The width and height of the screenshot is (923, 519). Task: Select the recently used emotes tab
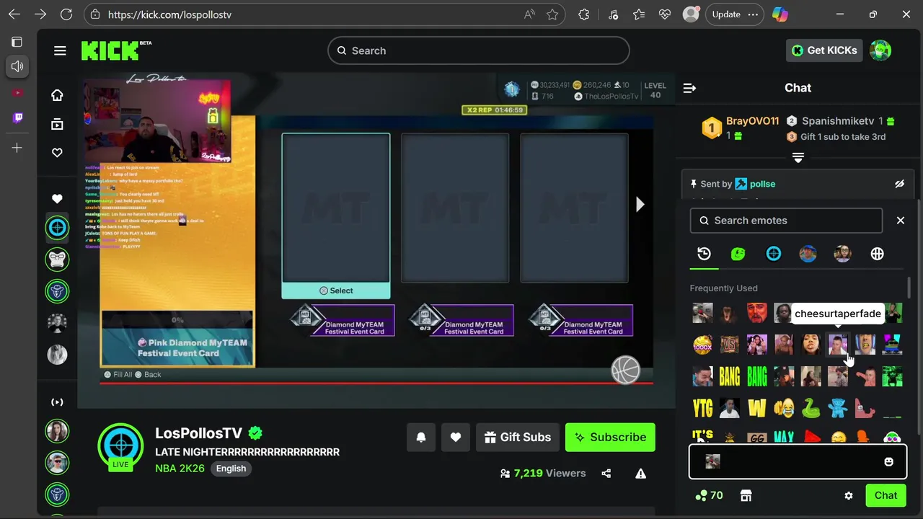[x=704, y=254]
